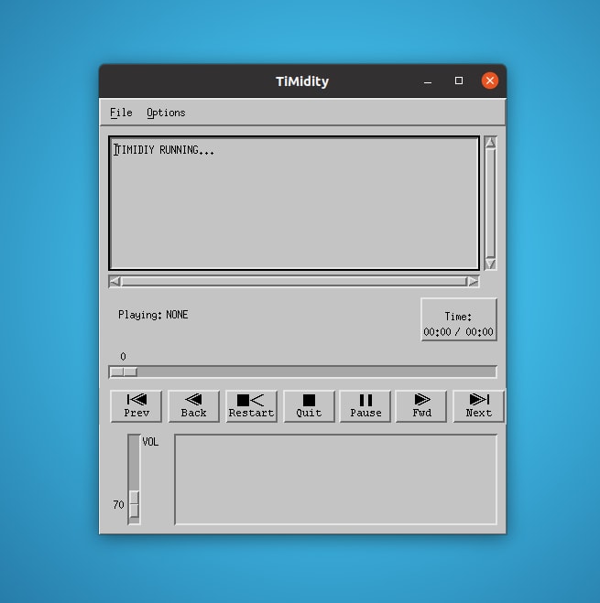Click the right arrow of horizontal scrollbar
600x603 pixels.
click(474, 282)
